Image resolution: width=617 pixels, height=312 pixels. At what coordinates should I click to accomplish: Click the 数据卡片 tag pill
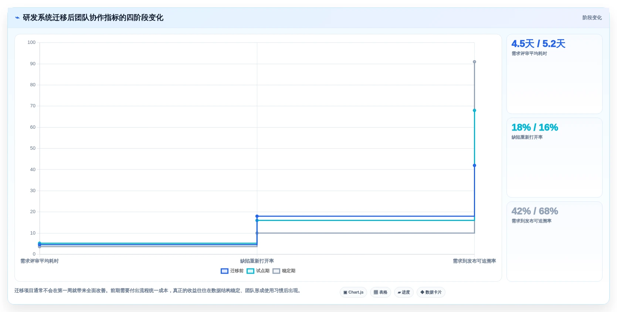coord(431,292)
